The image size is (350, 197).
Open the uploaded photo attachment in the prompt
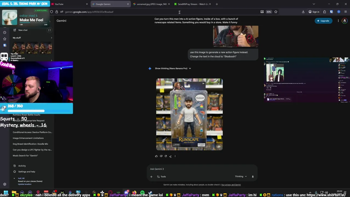(x=236, y=36)
